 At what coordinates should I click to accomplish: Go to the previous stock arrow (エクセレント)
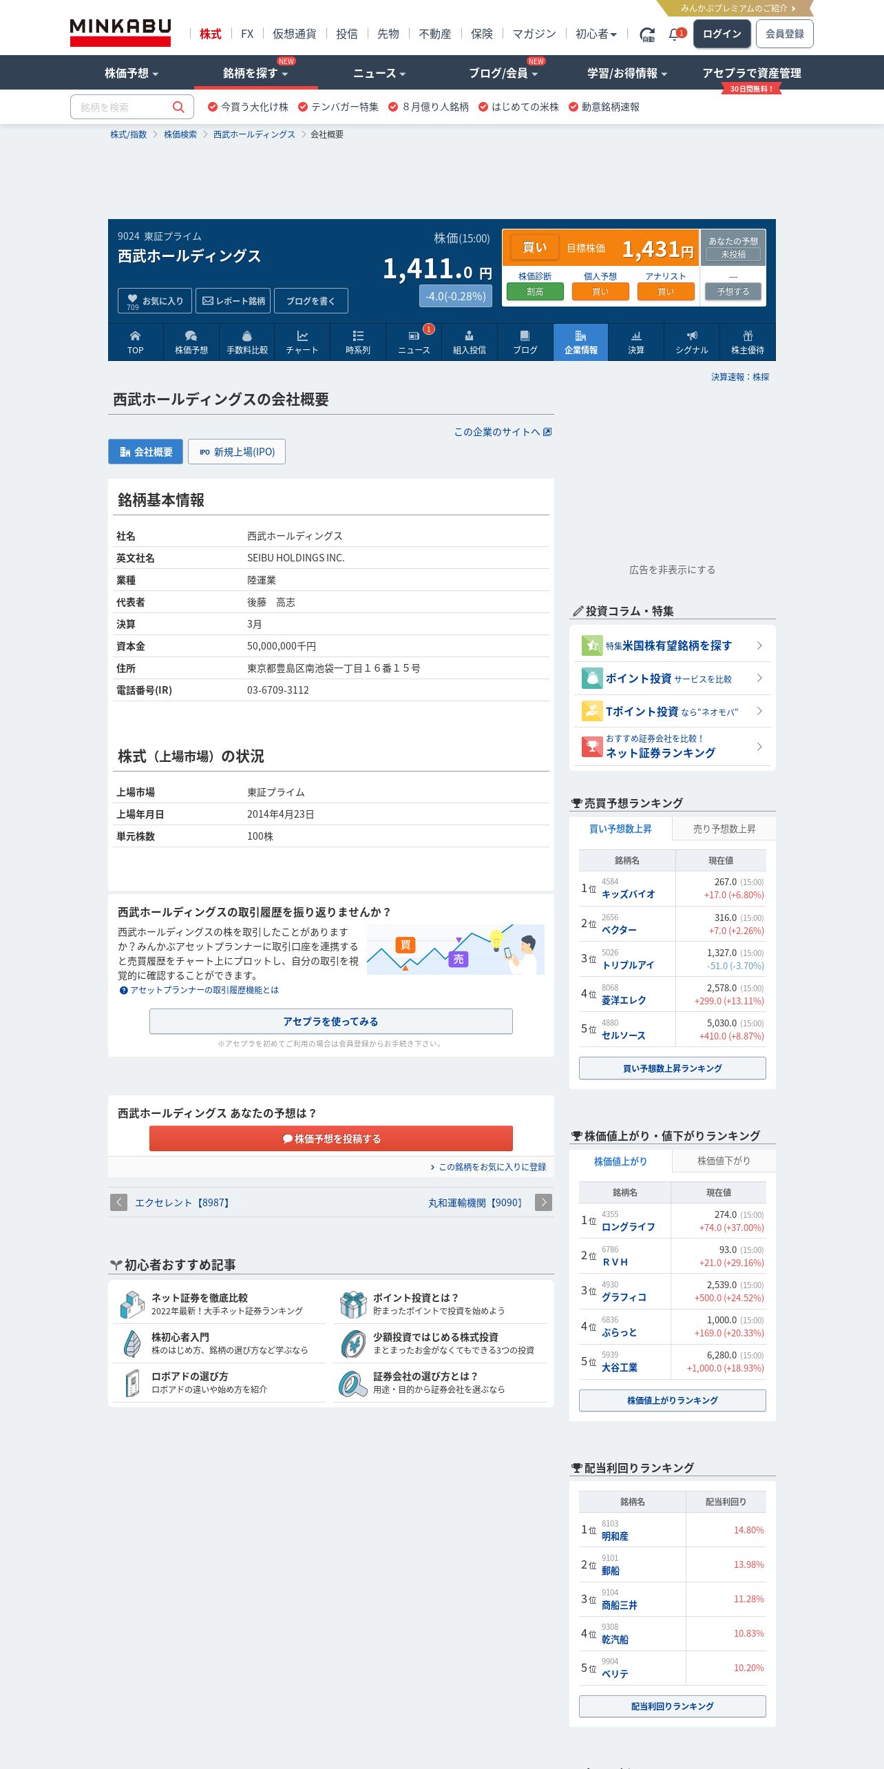[118, 1203]
